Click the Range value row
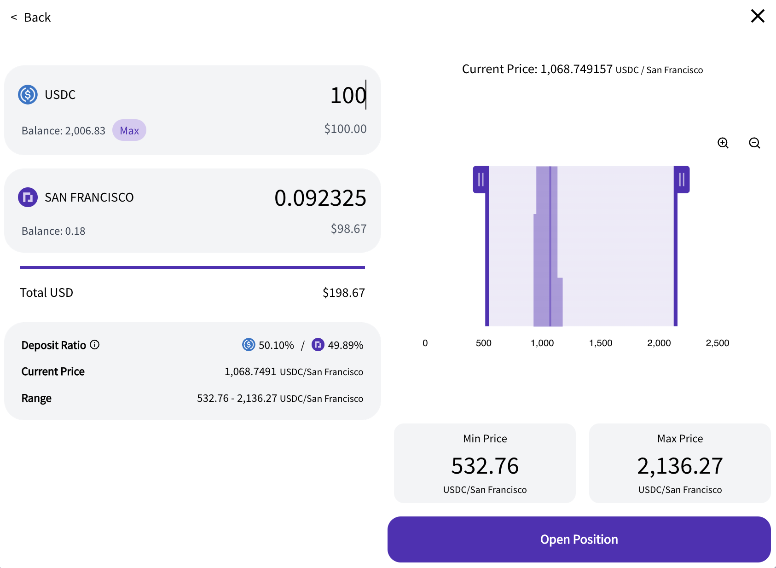 (192, 398)
